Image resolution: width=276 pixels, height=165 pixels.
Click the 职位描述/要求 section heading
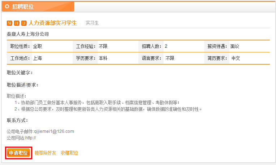(22, 85)
